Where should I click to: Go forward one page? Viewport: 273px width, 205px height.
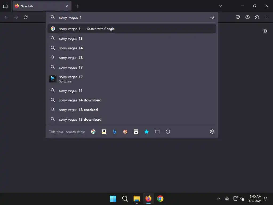[x=16, y=17]
